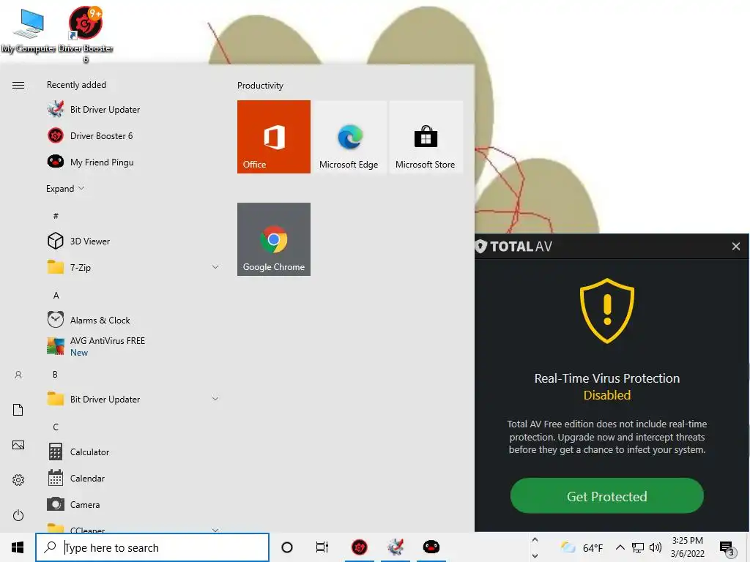Viewport: 750px width, 562px height.
Task: Jump to the B letter group header
Action: 55,374
